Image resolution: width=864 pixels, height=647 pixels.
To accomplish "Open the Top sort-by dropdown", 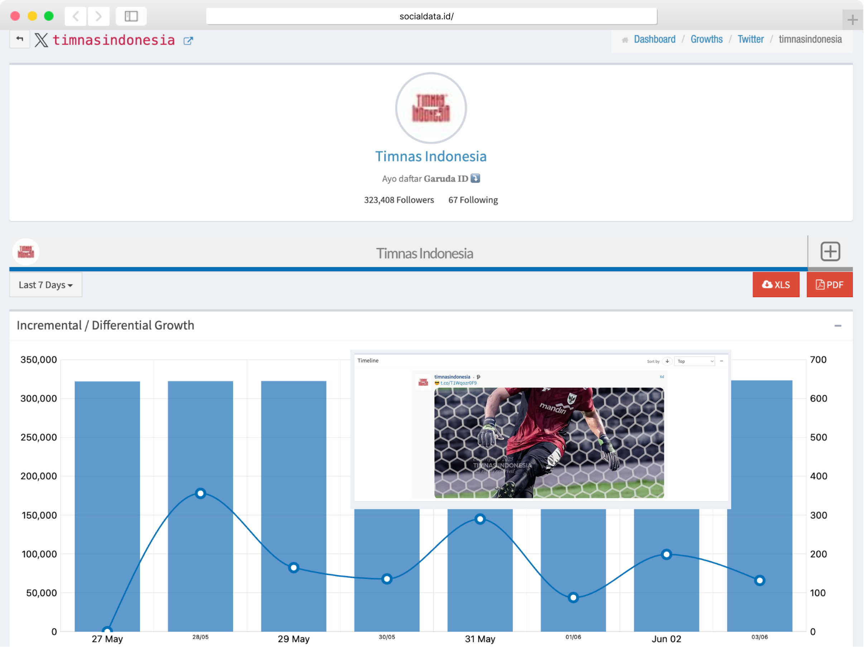I will coord(695,361).
